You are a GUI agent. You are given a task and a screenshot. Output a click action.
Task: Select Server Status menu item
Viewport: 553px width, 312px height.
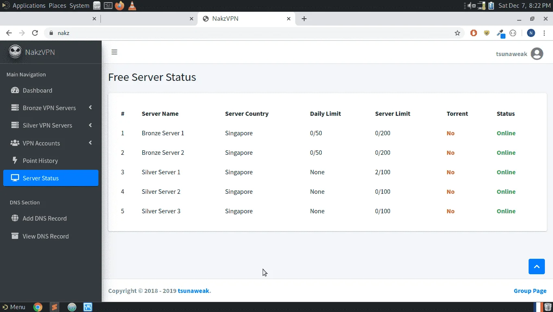click(x=51, y=178)
